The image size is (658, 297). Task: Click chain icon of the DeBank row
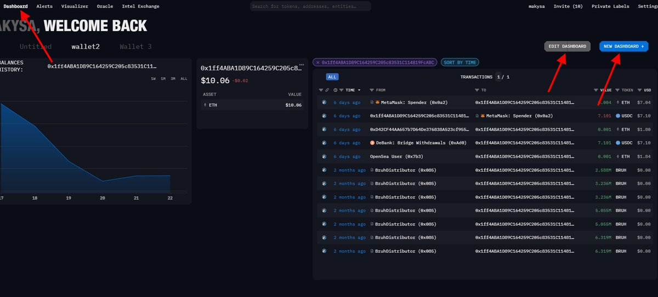324,143
